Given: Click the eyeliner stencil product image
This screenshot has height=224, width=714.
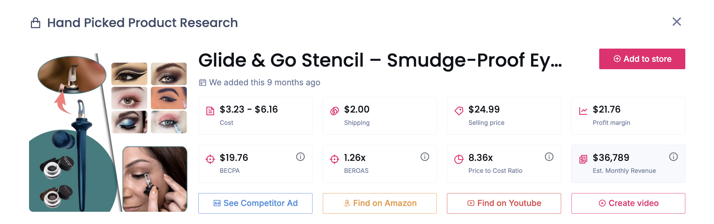Looking at the screenshot, I should [x=108, y=132].
